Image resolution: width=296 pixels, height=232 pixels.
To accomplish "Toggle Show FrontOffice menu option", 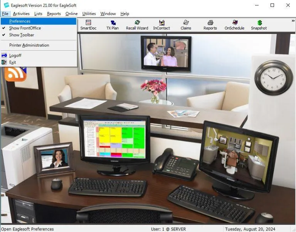I will [39, 28].
